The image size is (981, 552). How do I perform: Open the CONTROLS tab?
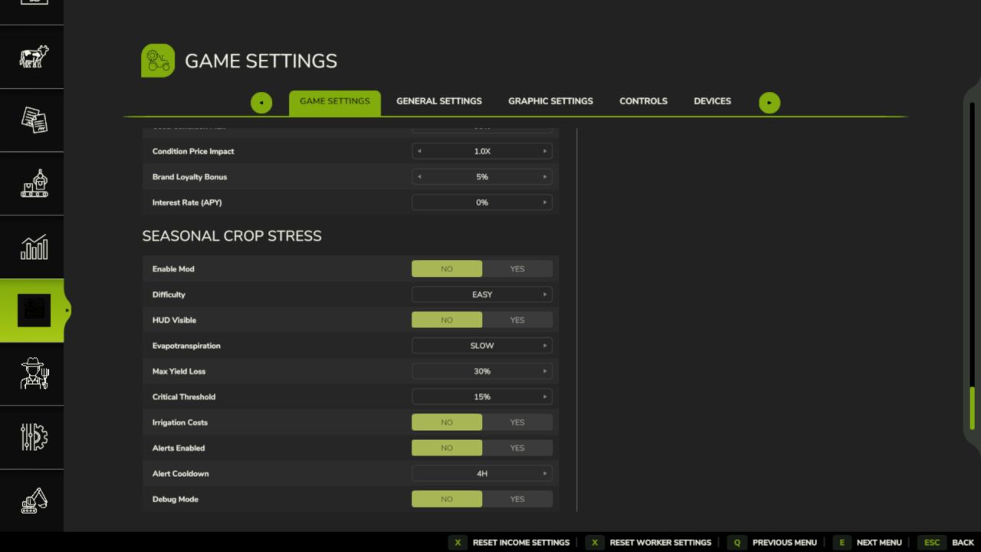click(x=643, y=100)
